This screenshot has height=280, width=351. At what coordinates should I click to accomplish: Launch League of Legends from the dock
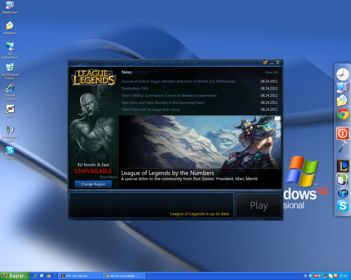click(342, 166)
